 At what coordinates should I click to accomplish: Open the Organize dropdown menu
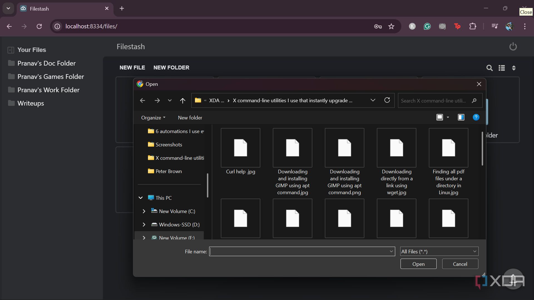point(153,117)
